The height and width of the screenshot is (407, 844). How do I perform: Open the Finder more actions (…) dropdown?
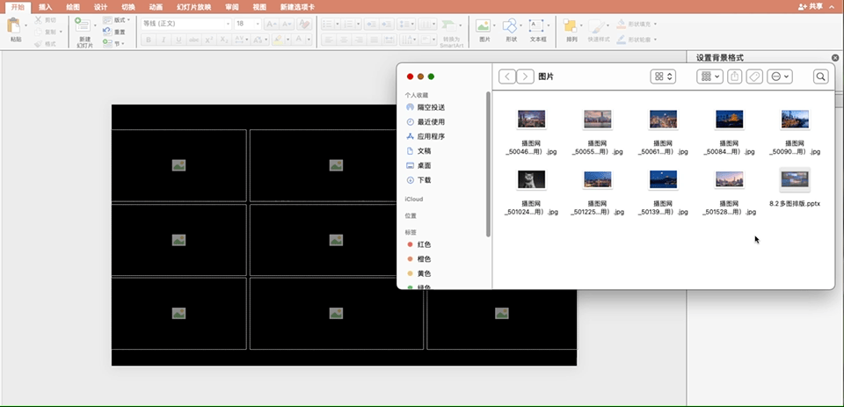click(780, 76)
